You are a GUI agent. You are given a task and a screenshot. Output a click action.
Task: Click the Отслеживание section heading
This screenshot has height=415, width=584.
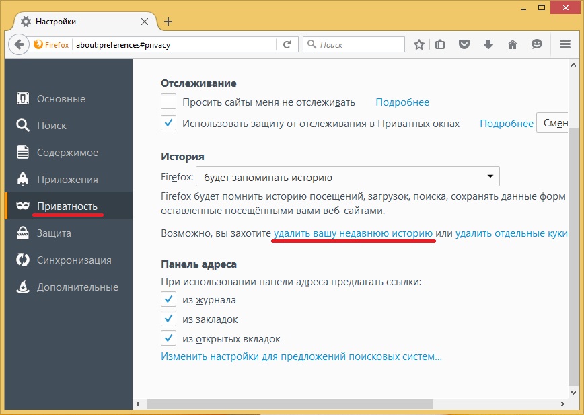click(198, 83)
